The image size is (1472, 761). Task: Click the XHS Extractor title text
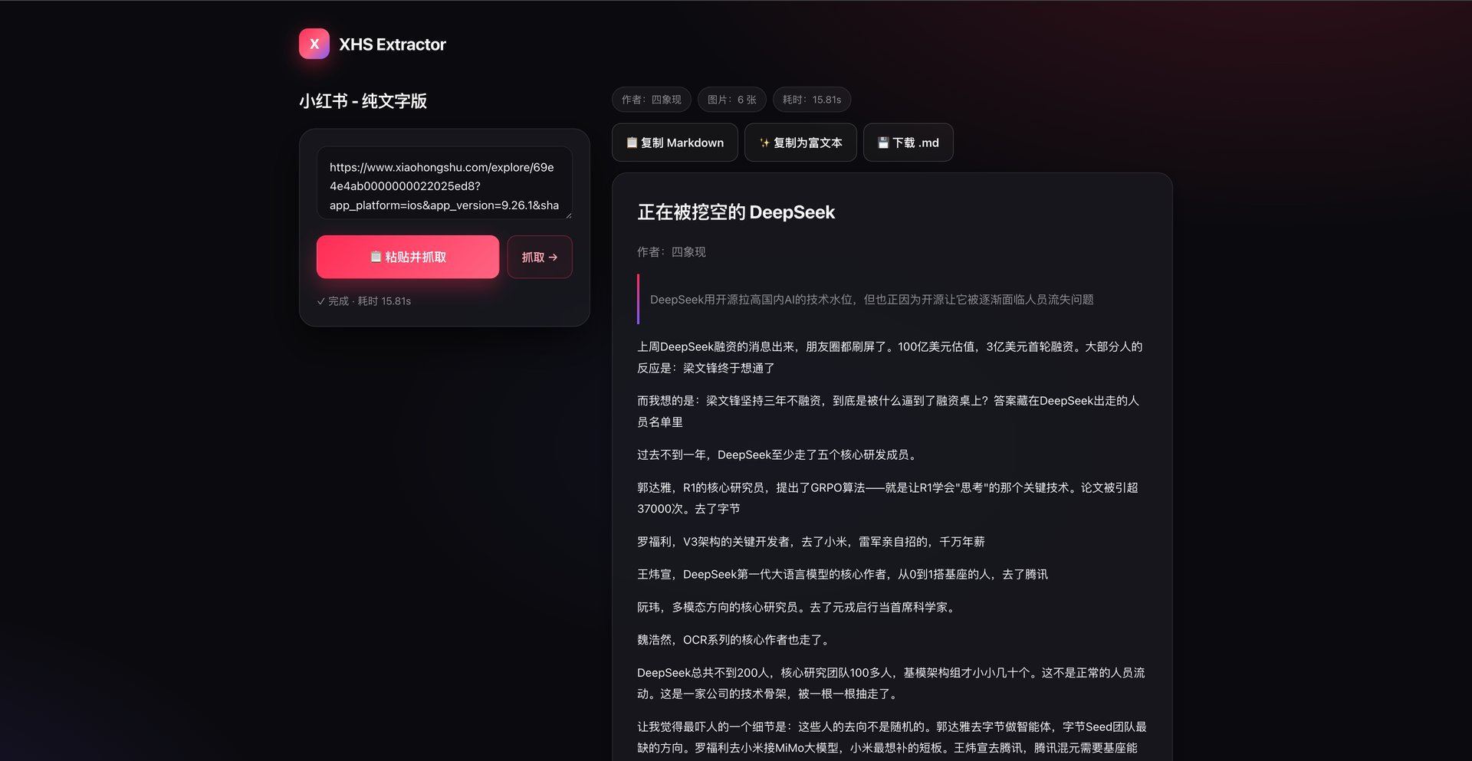393,44
